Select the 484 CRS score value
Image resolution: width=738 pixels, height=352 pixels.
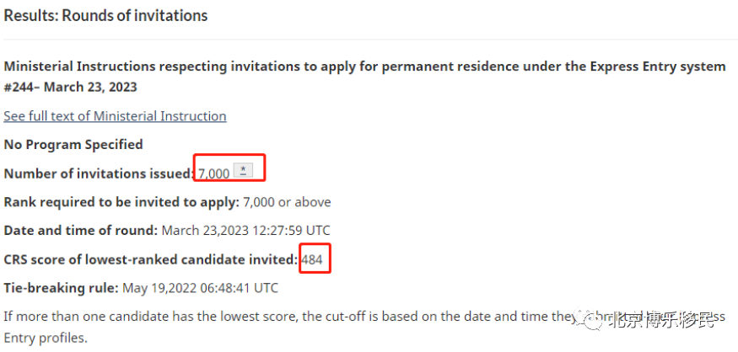pos(312,259)
